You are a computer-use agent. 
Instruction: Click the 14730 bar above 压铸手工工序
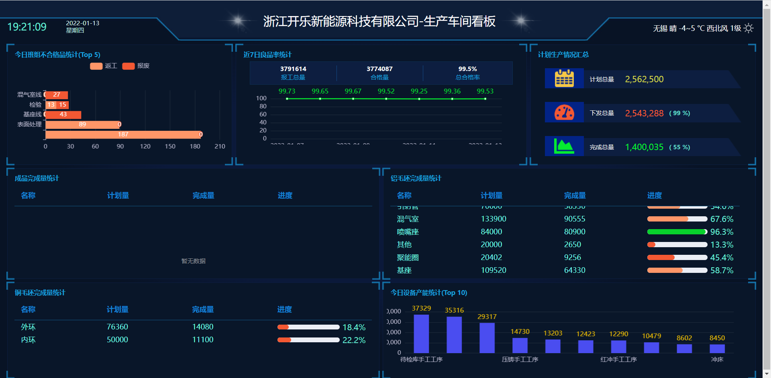520,345
